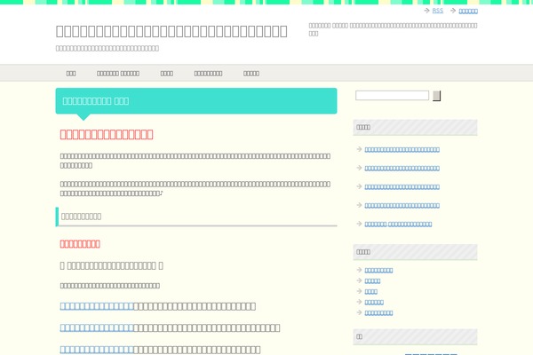Image resolution: width=533 pixels, height=355 pixels.
Task: Click the search submit button beside the field
Action: [437, 96]
